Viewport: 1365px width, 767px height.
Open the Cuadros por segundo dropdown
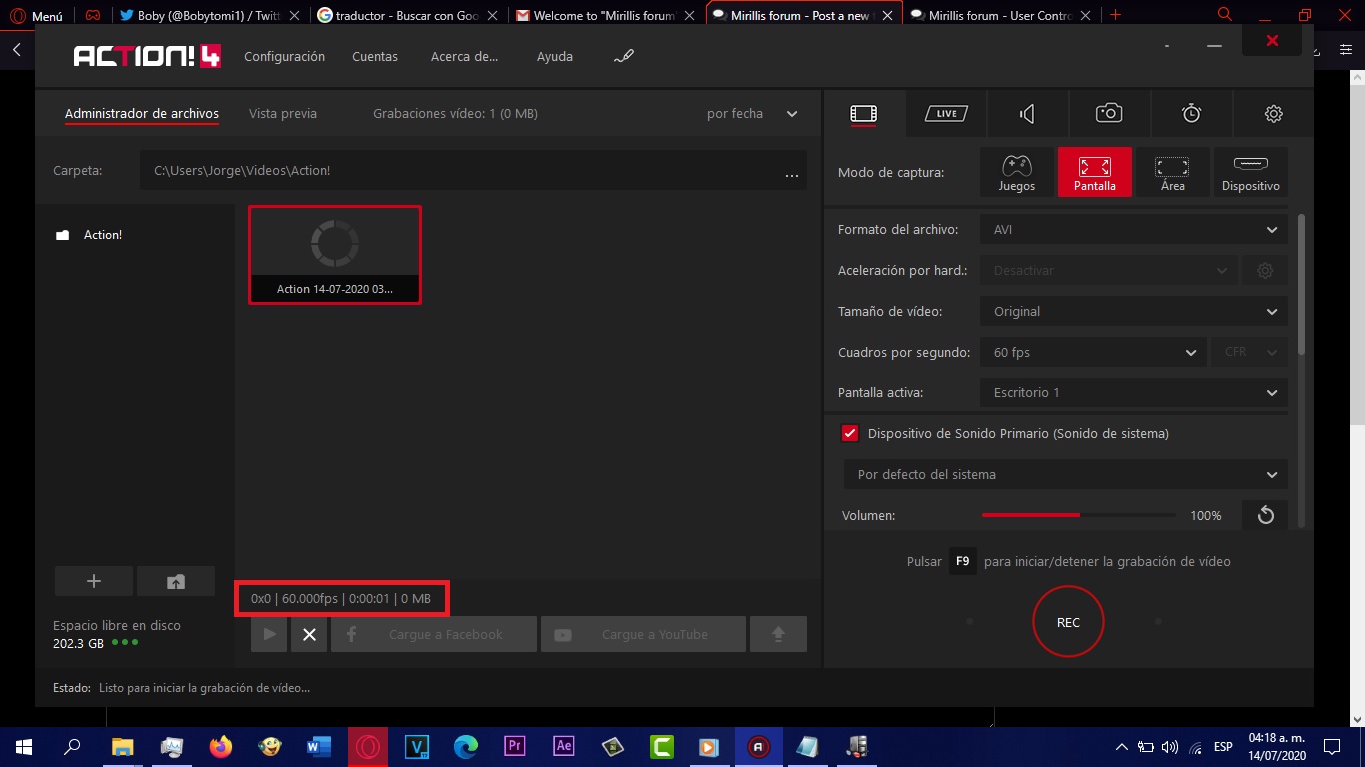[x=1092, y=352]
